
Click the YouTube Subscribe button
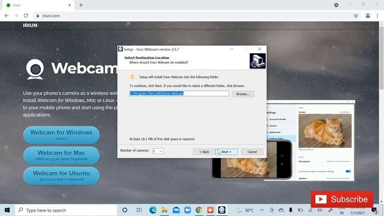pos(342,199)
